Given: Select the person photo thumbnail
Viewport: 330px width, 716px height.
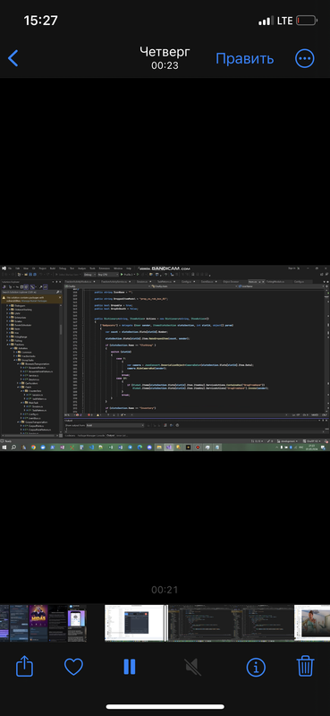Looking at the screenshot, I should [312, 623].
